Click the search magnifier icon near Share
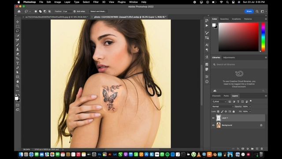The image size is (282, 159). pyautogui.click(x=257, y=11)
